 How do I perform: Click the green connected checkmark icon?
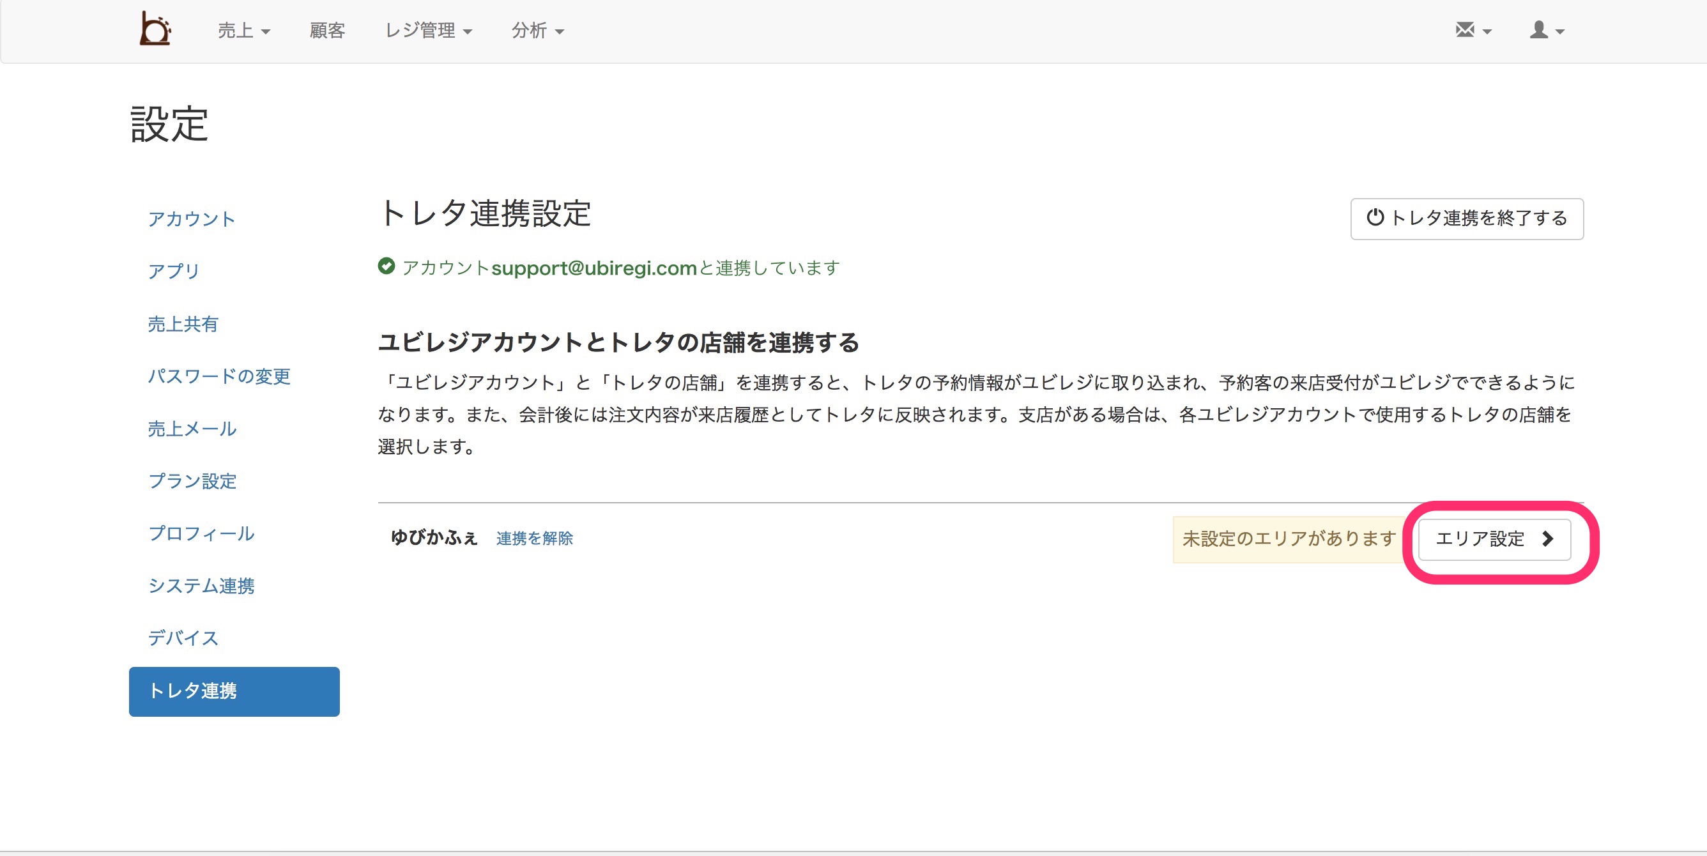click(387, 266)
